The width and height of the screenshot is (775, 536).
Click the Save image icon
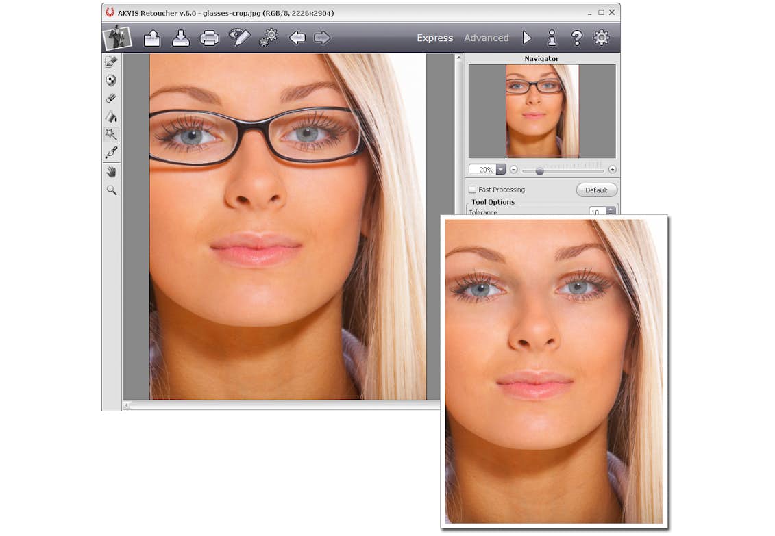180,38
